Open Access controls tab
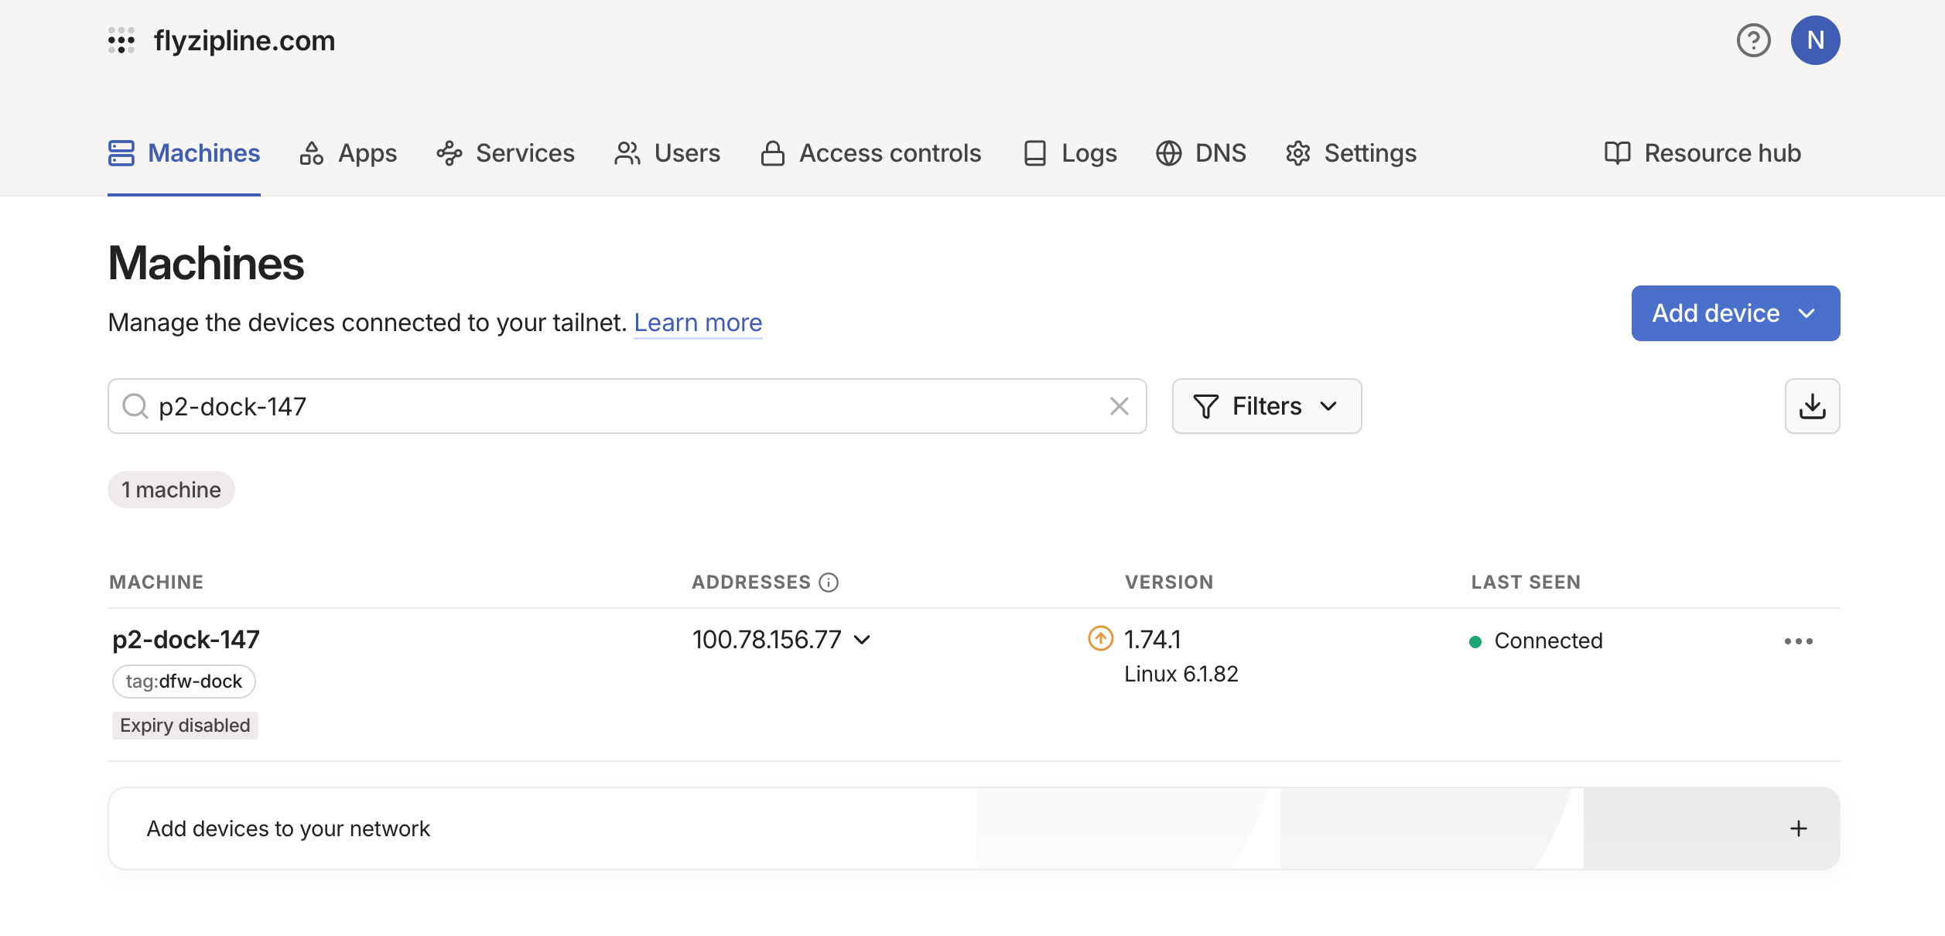This screenshot has height=936, width=1945. 870,153
